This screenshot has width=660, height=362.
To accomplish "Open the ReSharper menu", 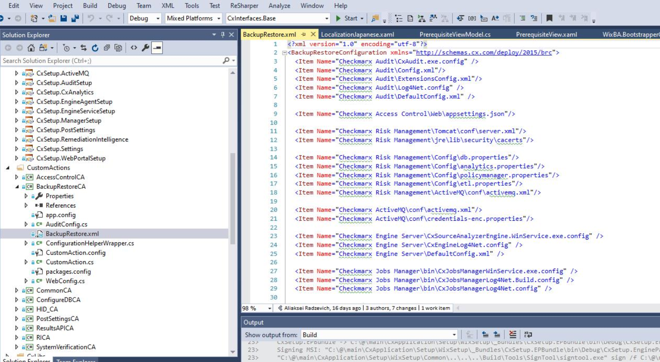I will 245,6.
